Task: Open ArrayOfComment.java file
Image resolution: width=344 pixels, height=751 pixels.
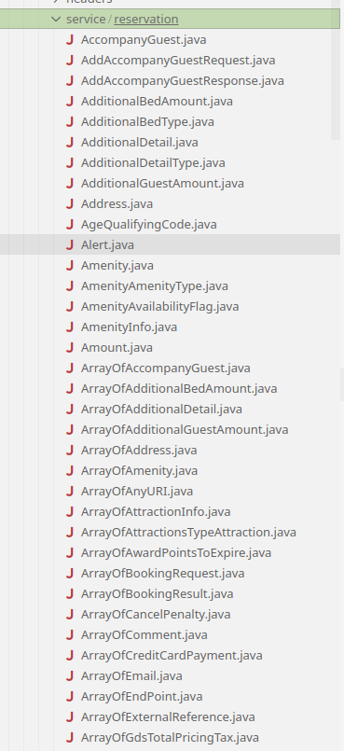Action: [144, 635]
